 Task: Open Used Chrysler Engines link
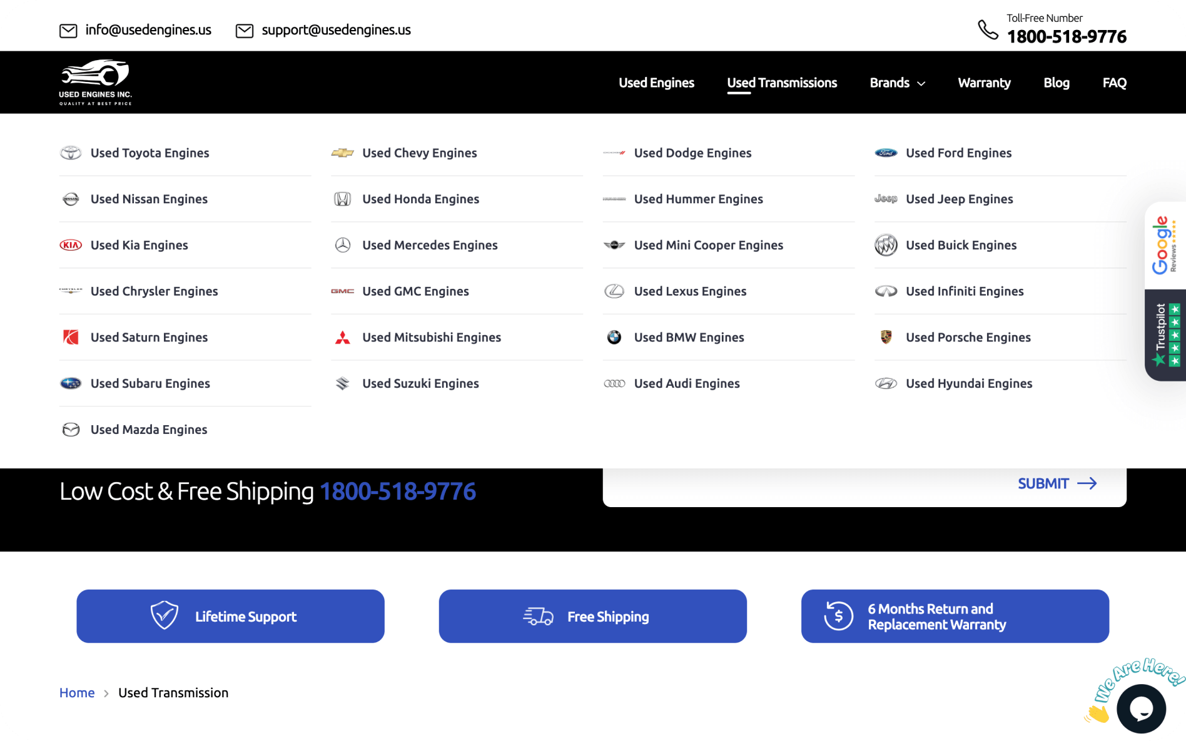(154, 291)
